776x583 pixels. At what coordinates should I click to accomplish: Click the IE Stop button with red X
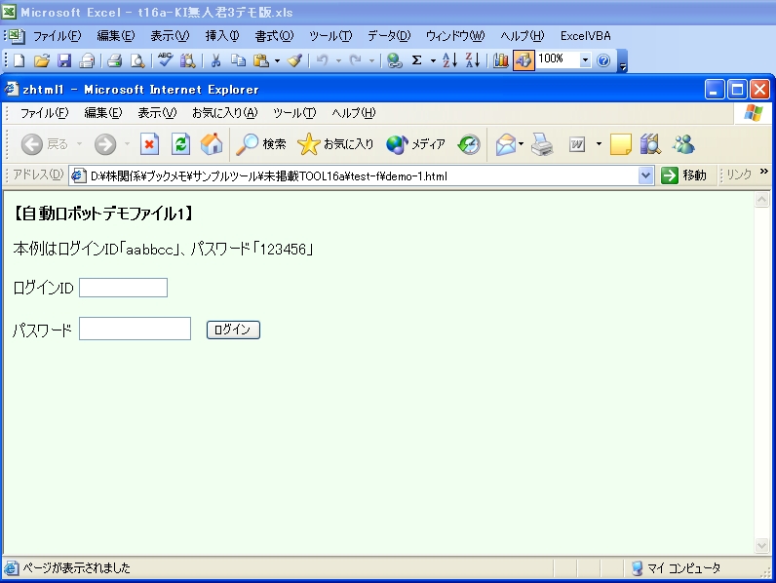click(x=149, y=144)
